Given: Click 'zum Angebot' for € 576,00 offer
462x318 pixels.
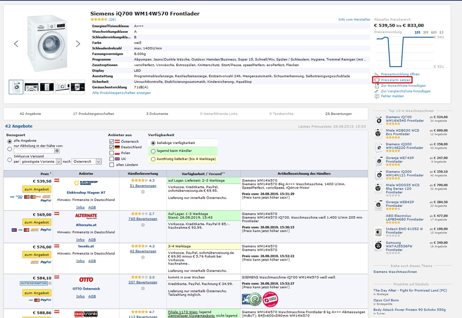Looking at the screenshot, I should 36,255.
